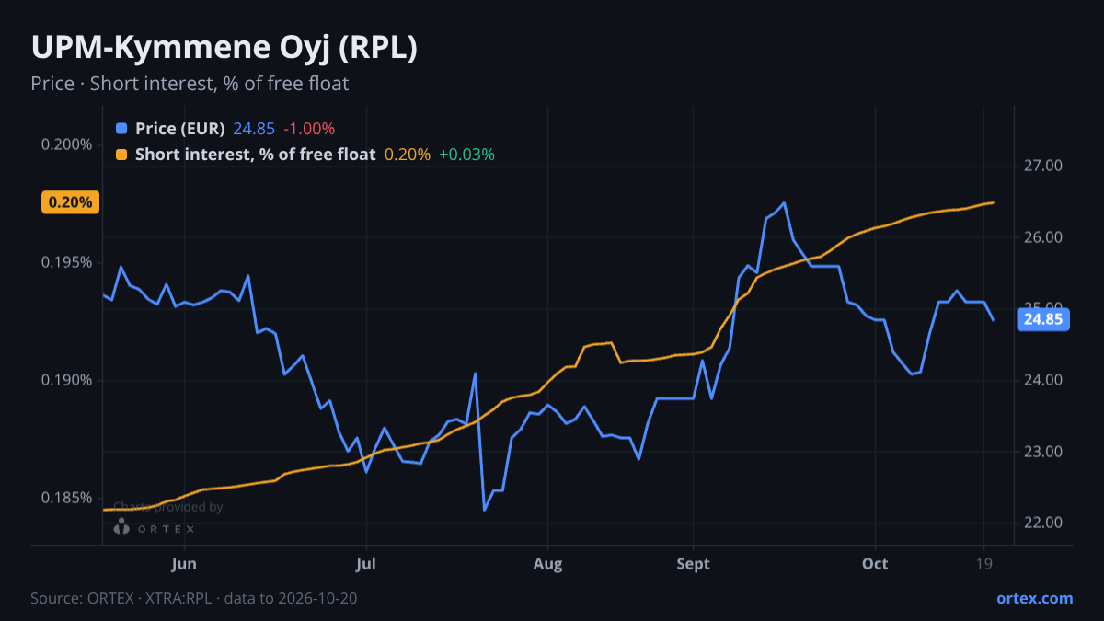Screen dimensions: 1104x621
Task: Click the 24.00 right axis label
Action: (x=1043, y=380)
